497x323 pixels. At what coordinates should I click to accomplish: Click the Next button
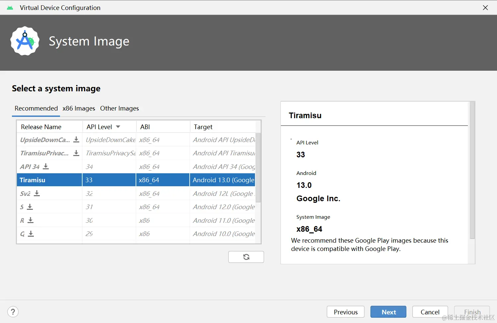tap(389, 312)
